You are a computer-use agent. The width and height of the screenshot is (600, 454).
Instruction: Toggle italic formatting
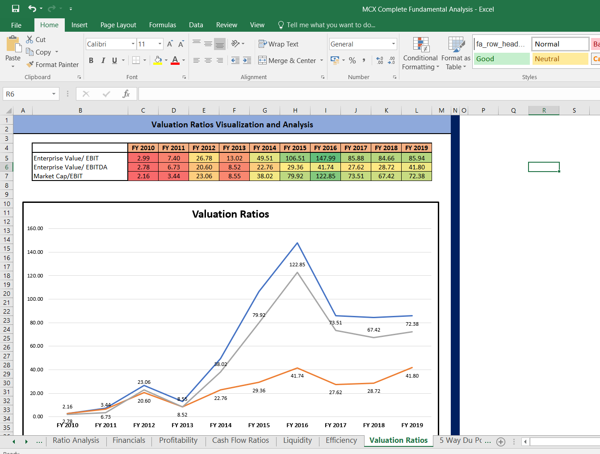click(x=103, y=60)
